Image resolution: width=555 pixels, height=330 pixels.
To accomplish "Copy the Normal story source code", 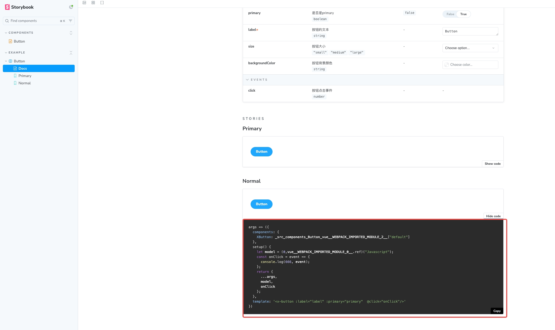I will click(497, 311).
